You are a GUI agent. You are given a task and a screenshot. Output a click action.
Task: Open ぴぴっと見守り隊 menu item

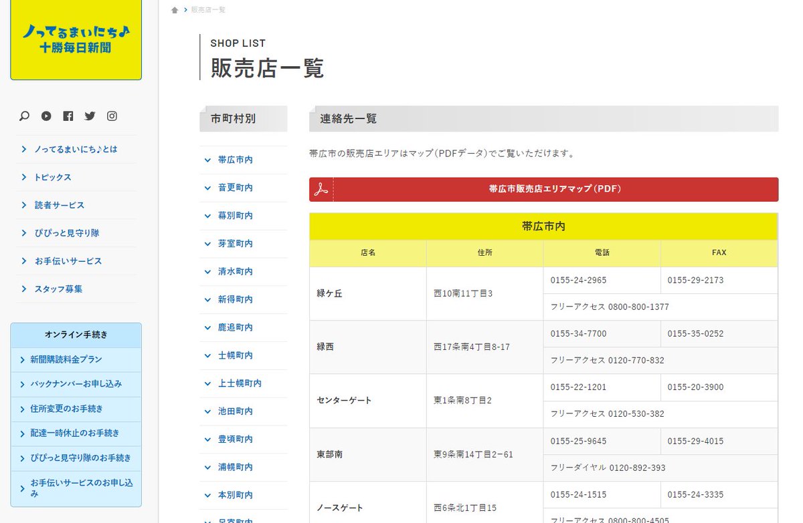point(76,233)
